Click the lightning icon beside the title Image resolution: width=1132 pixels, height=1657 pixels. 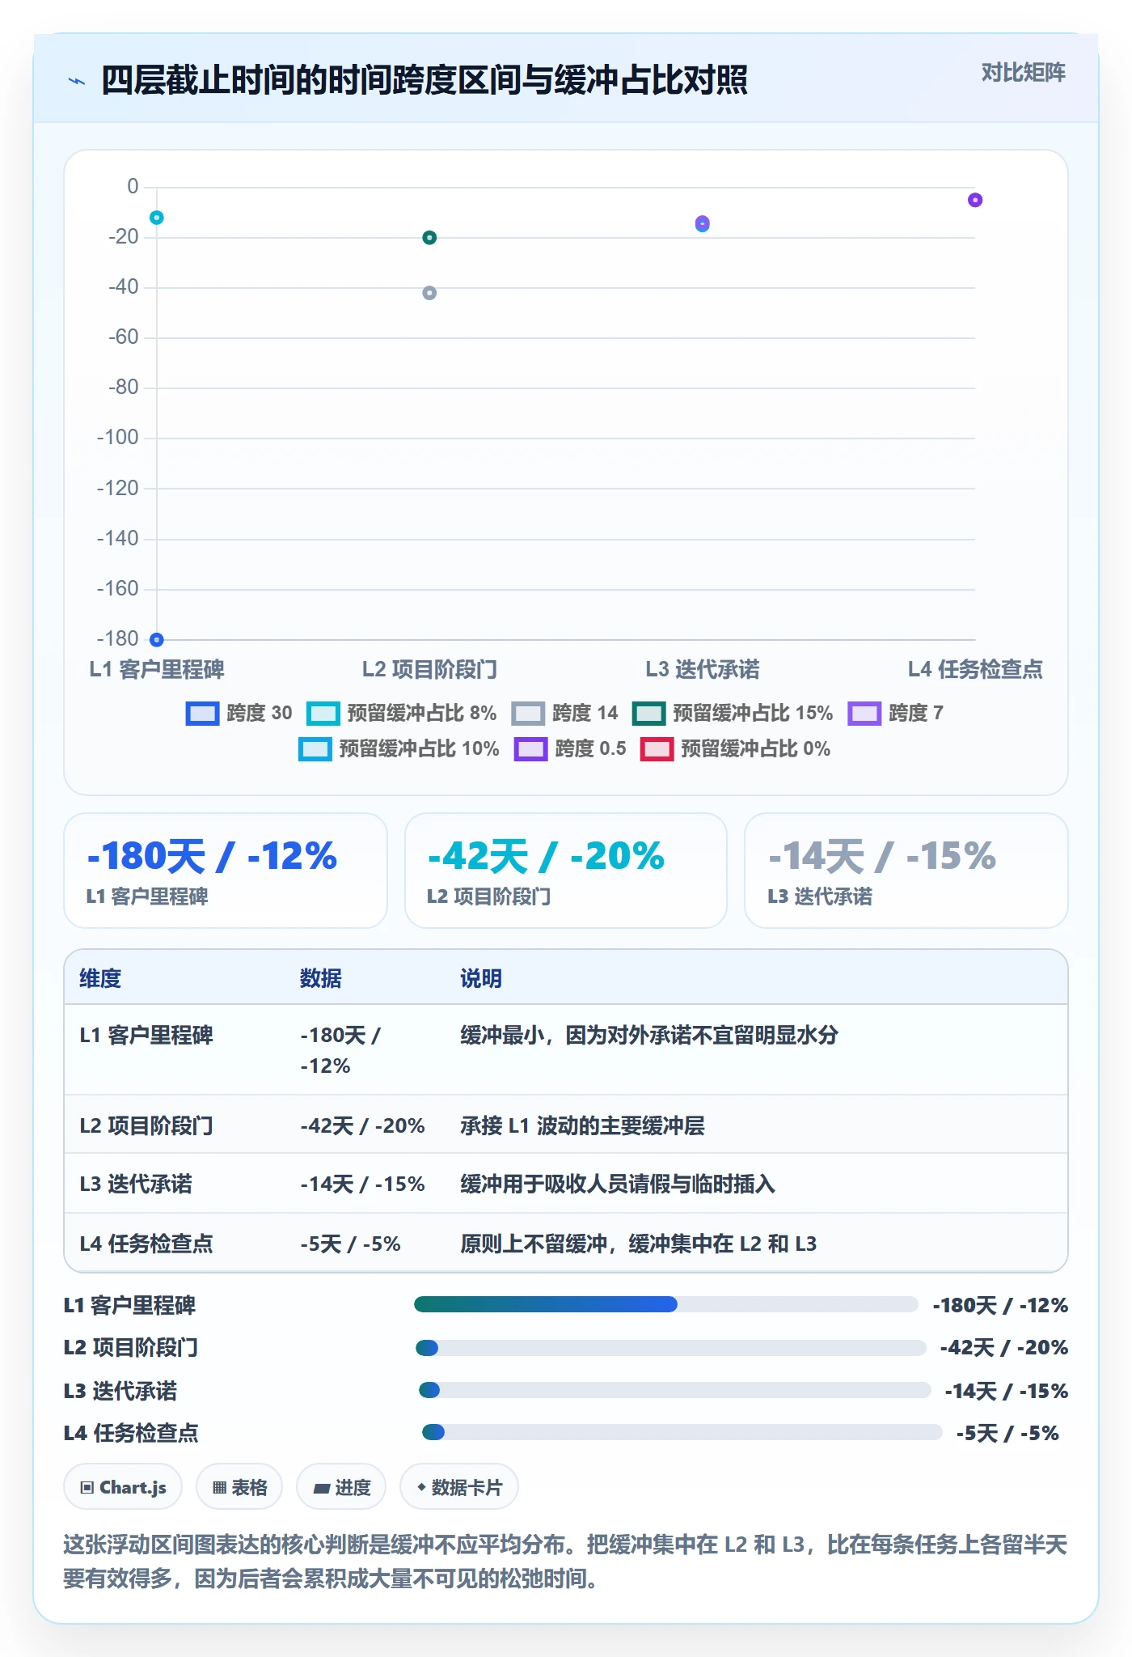click(77, 81)
